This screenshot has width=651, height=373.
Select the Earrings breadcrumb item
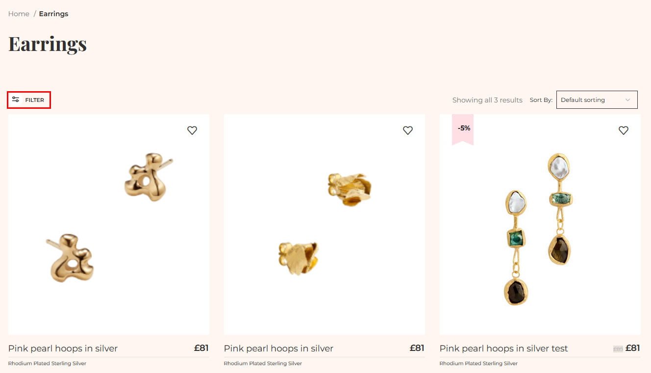[x=53, y=14]
